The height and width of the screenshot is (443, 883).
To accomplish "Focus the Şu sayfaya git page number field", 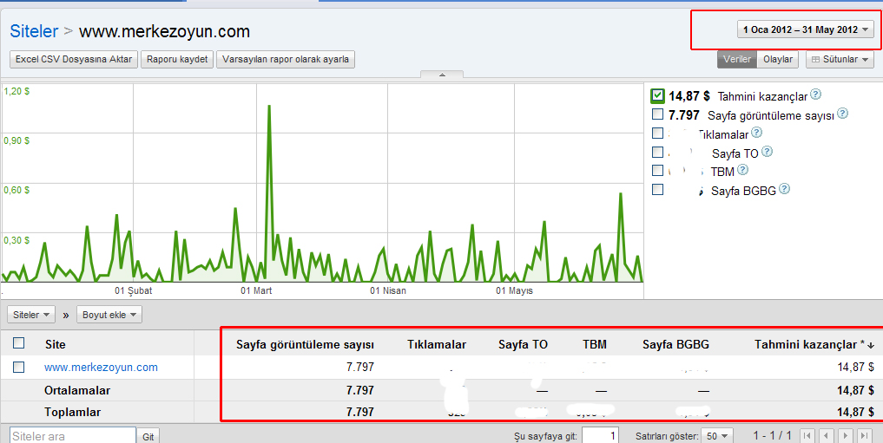I will point(600,436).
